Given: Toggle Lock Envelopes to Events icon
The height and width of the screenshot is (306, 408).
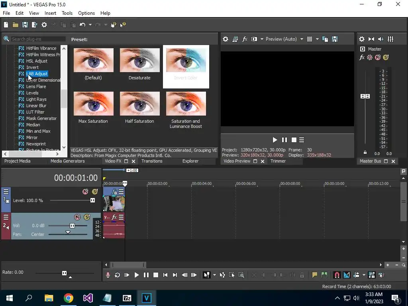Looking at the screenshot, I should (372, 275).
